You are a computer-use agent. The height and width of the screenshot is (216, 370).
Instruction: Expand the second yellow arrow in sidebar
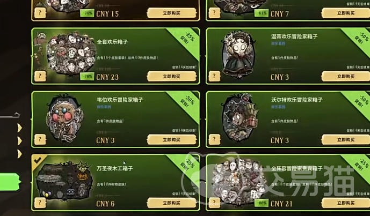(19, 141)
